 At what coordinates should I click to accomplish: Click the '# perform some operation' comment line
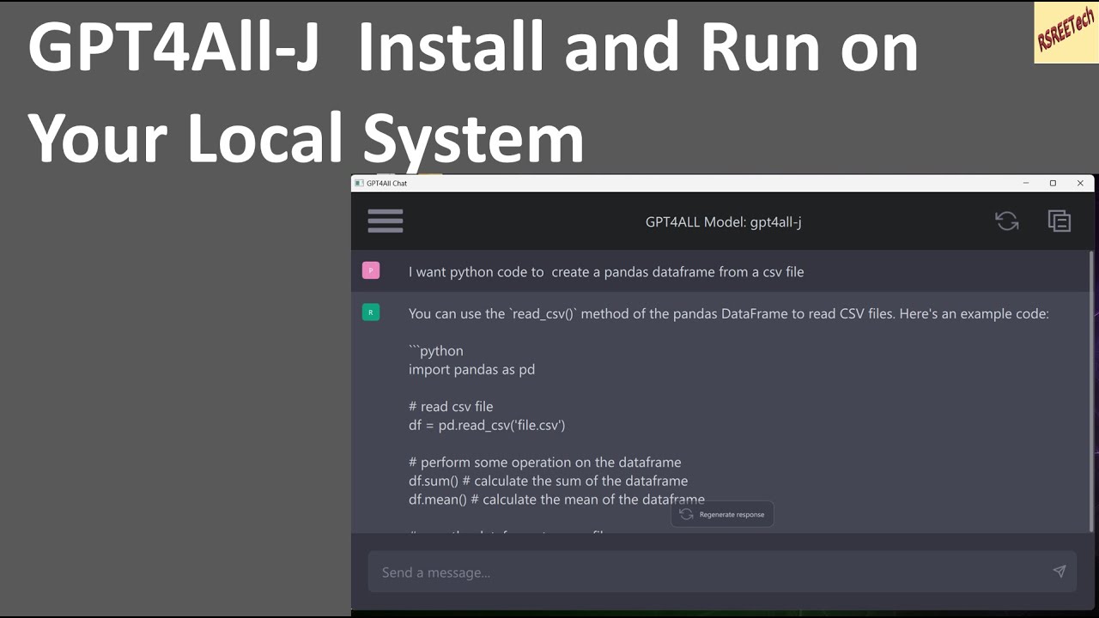point(544,462)
